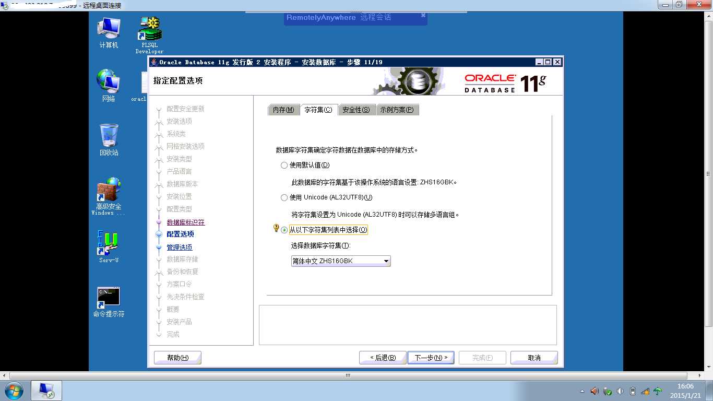The width and height of the screenshot is (713, 401).
Task: Click the 取消 cancel button
Action: pyautogui.click(x=534, y=358)
